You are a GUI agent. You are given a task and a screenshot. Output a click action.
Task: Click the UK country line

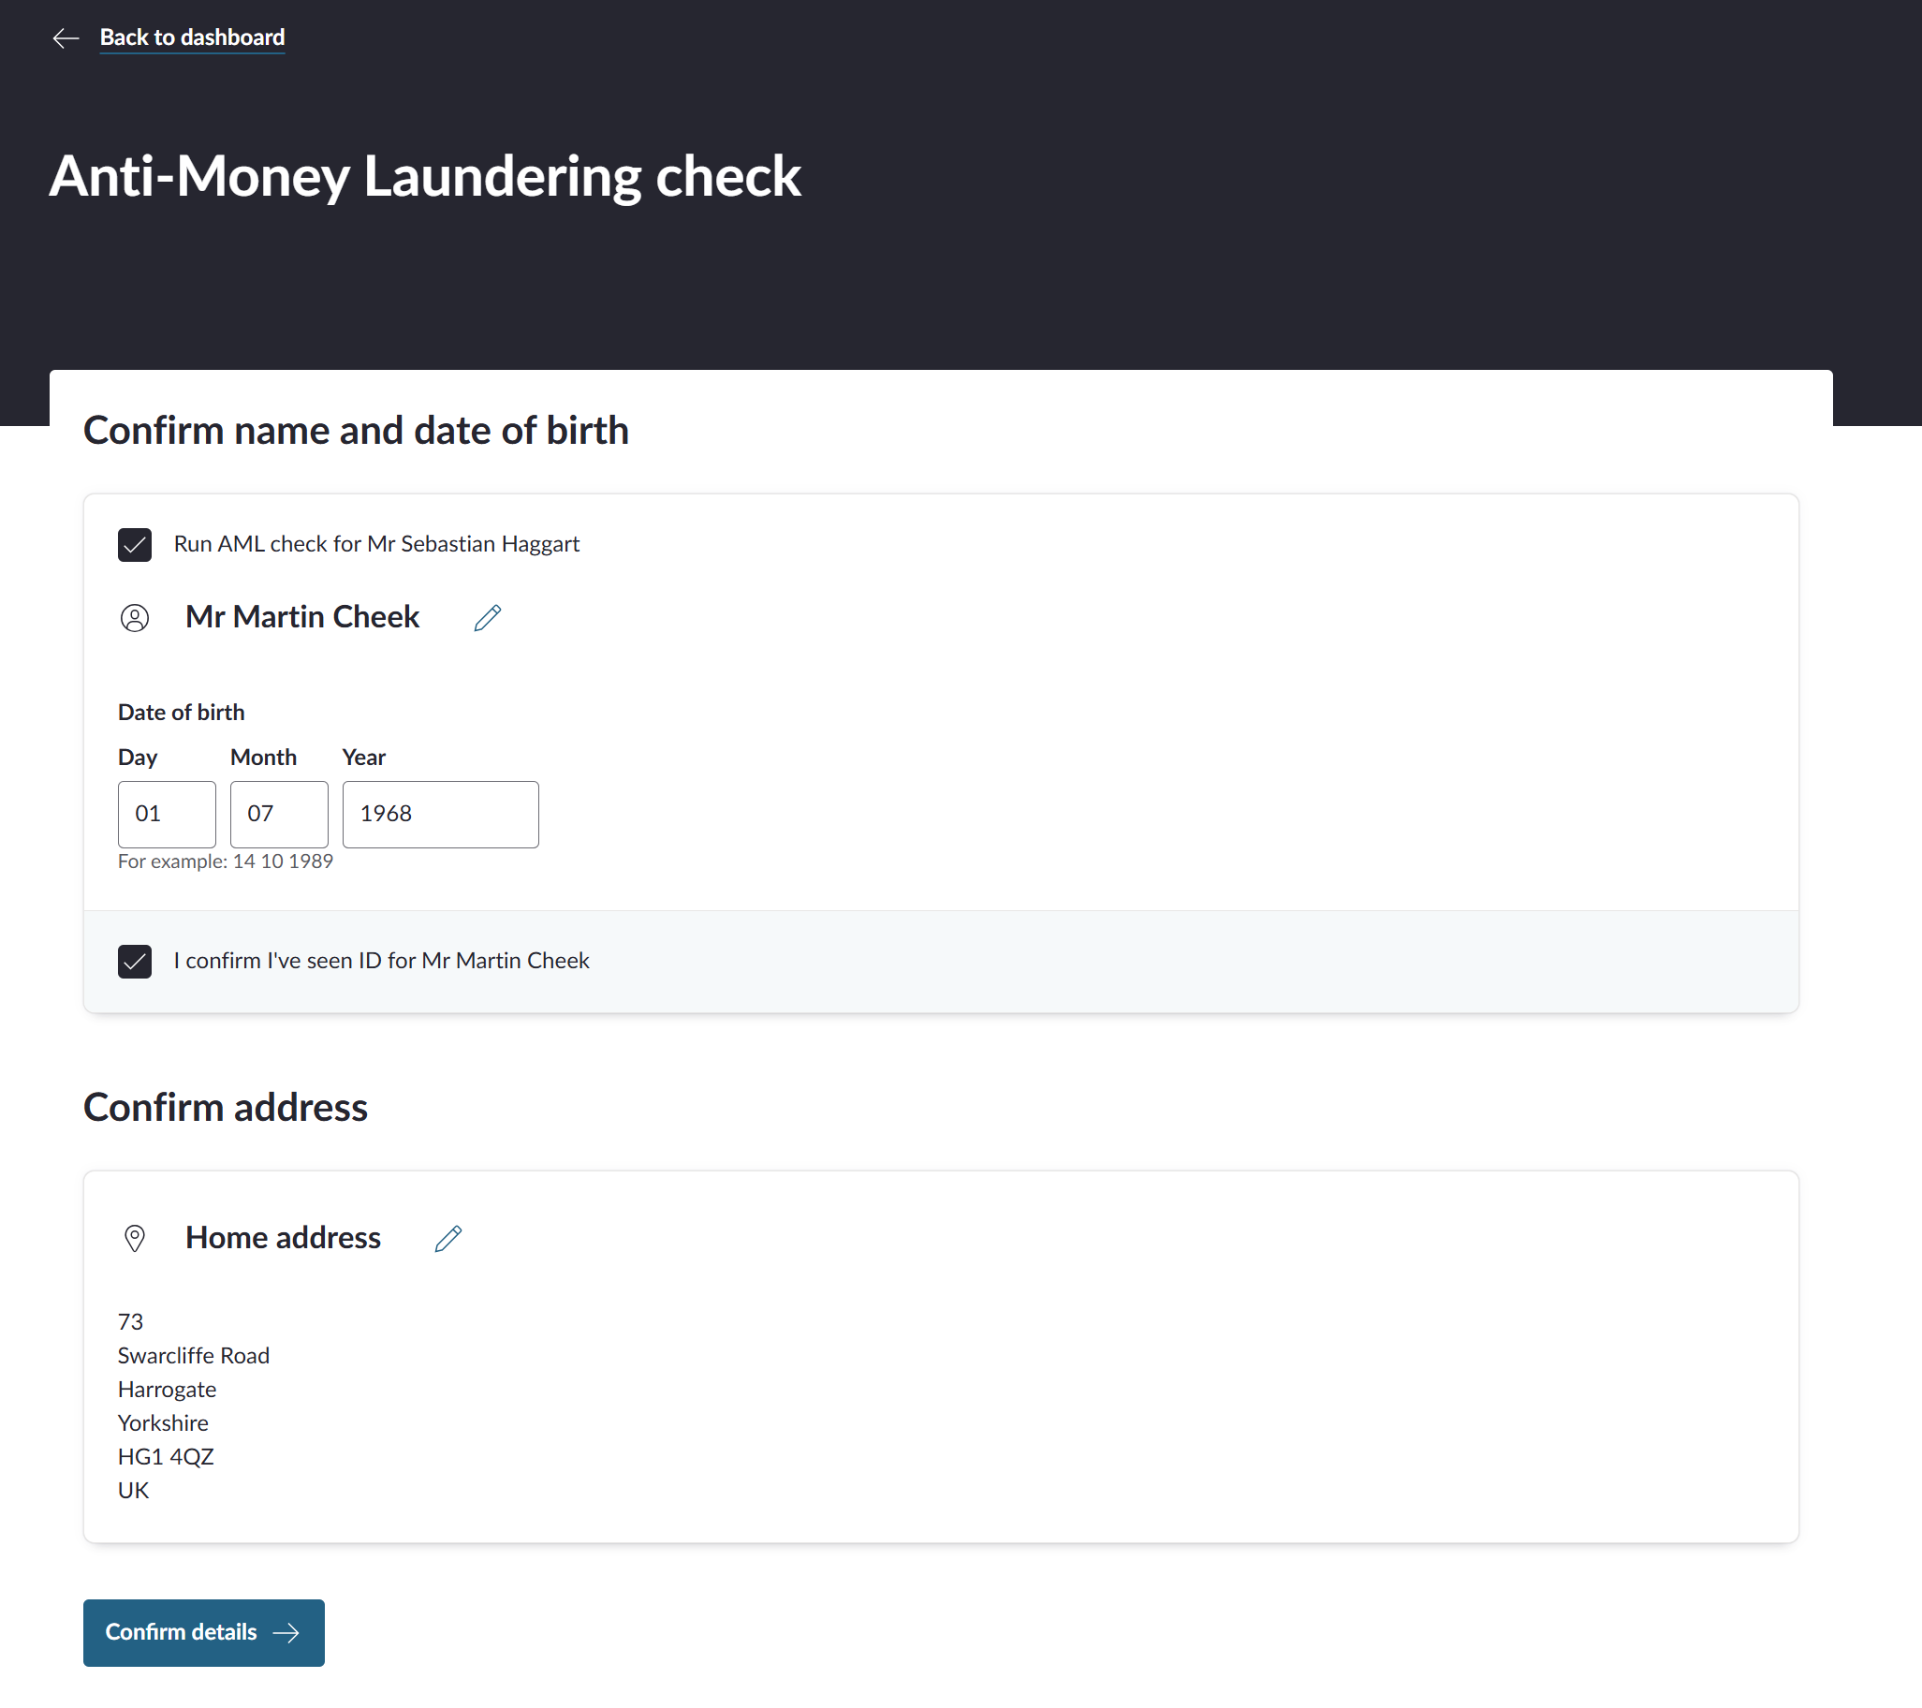coord(133,1491)
